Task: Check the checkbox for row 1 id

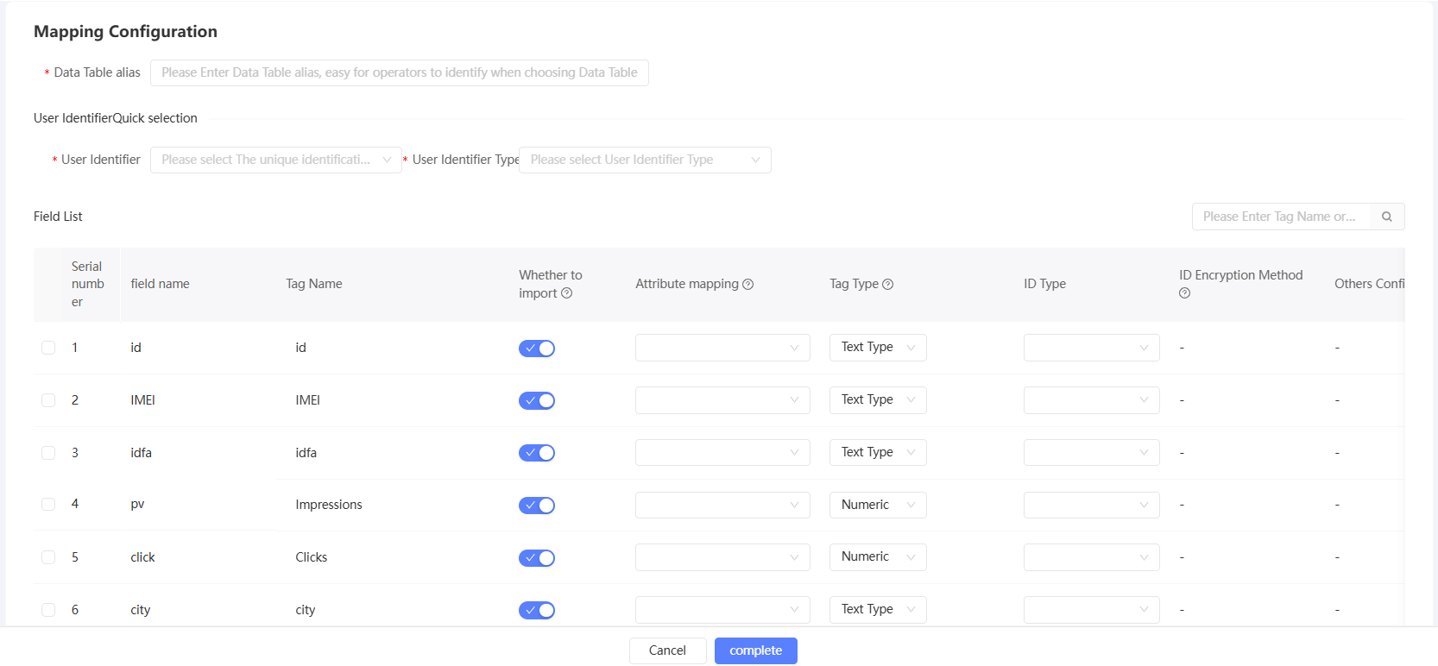Action: click(x=48, y=348)
